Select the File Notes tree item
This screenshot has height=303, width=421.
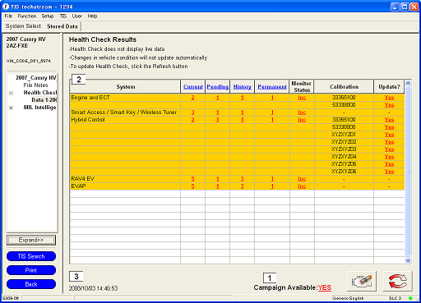click(35, 85)
